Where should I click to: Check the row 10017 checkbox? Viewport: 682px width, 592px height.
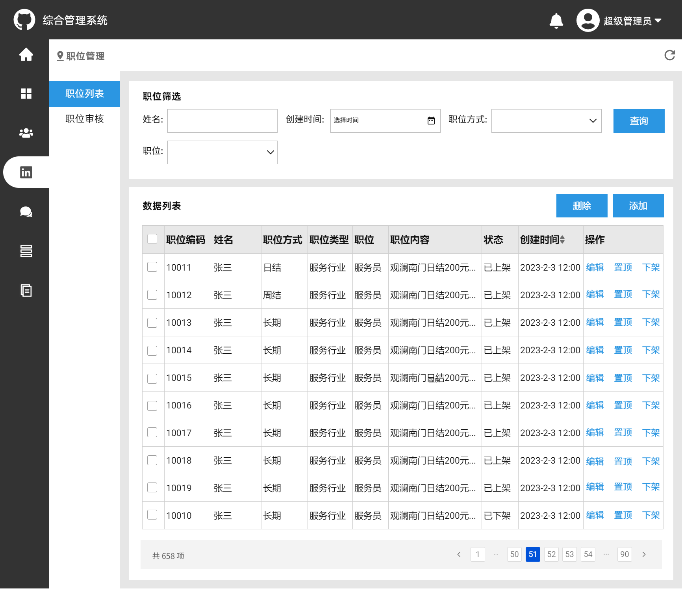tap(152, 432)
